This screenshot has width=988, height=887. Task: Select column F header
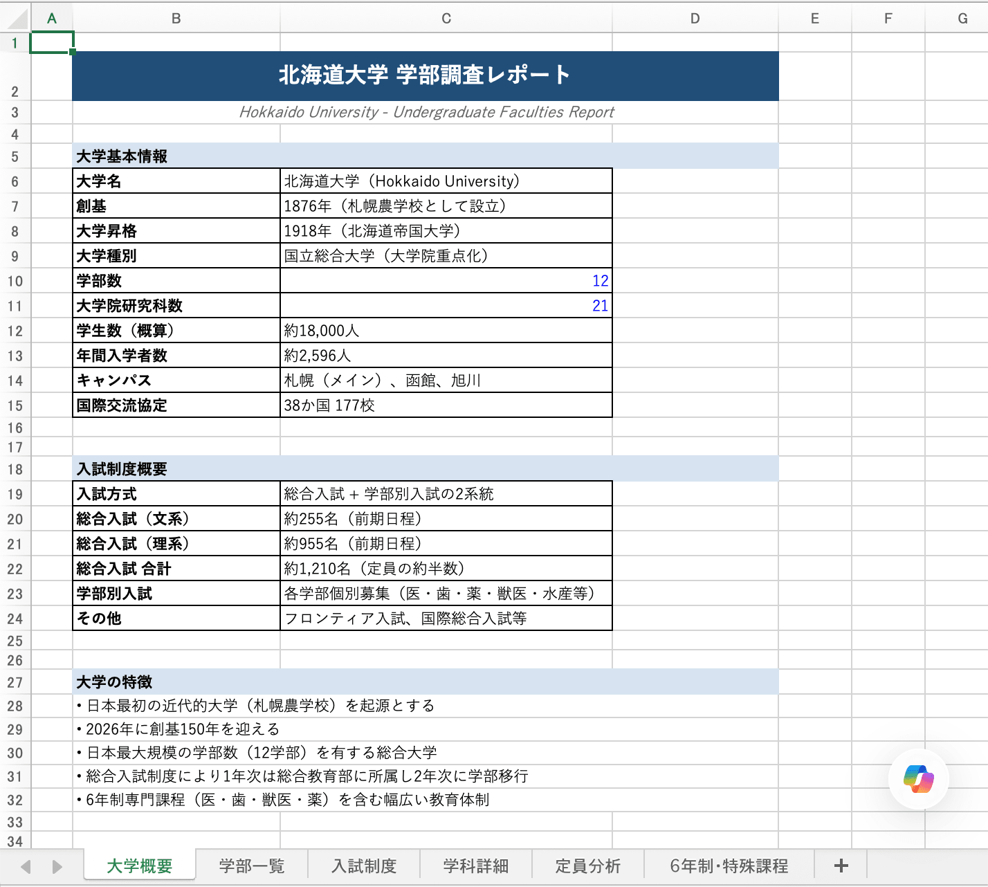(x=888, y=19)
